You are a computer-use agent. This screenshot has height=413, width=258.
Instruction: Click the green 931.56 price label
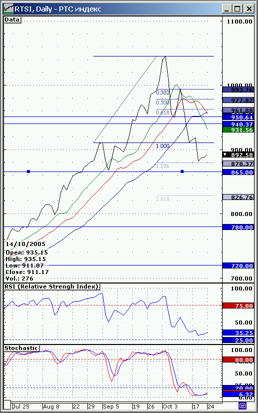pos(238,129)
